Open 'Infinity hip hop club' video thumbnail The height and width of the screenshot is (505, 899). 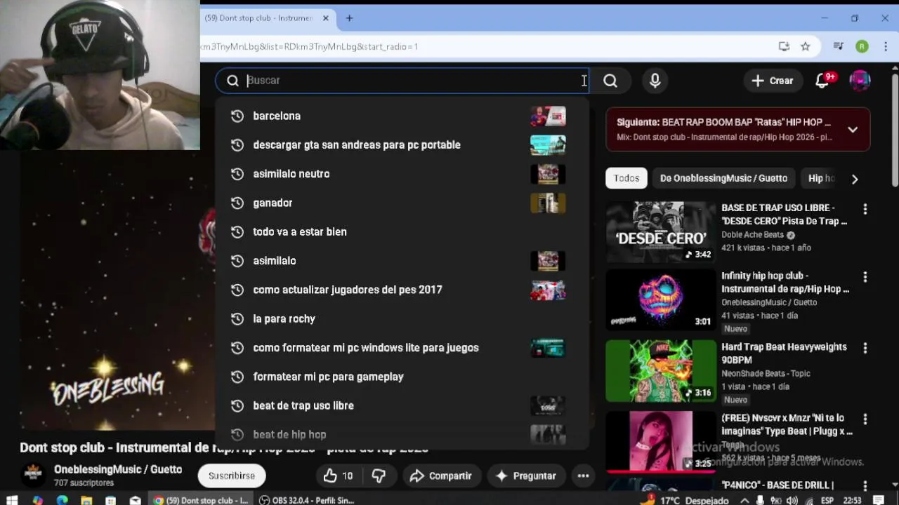[661, 300]
